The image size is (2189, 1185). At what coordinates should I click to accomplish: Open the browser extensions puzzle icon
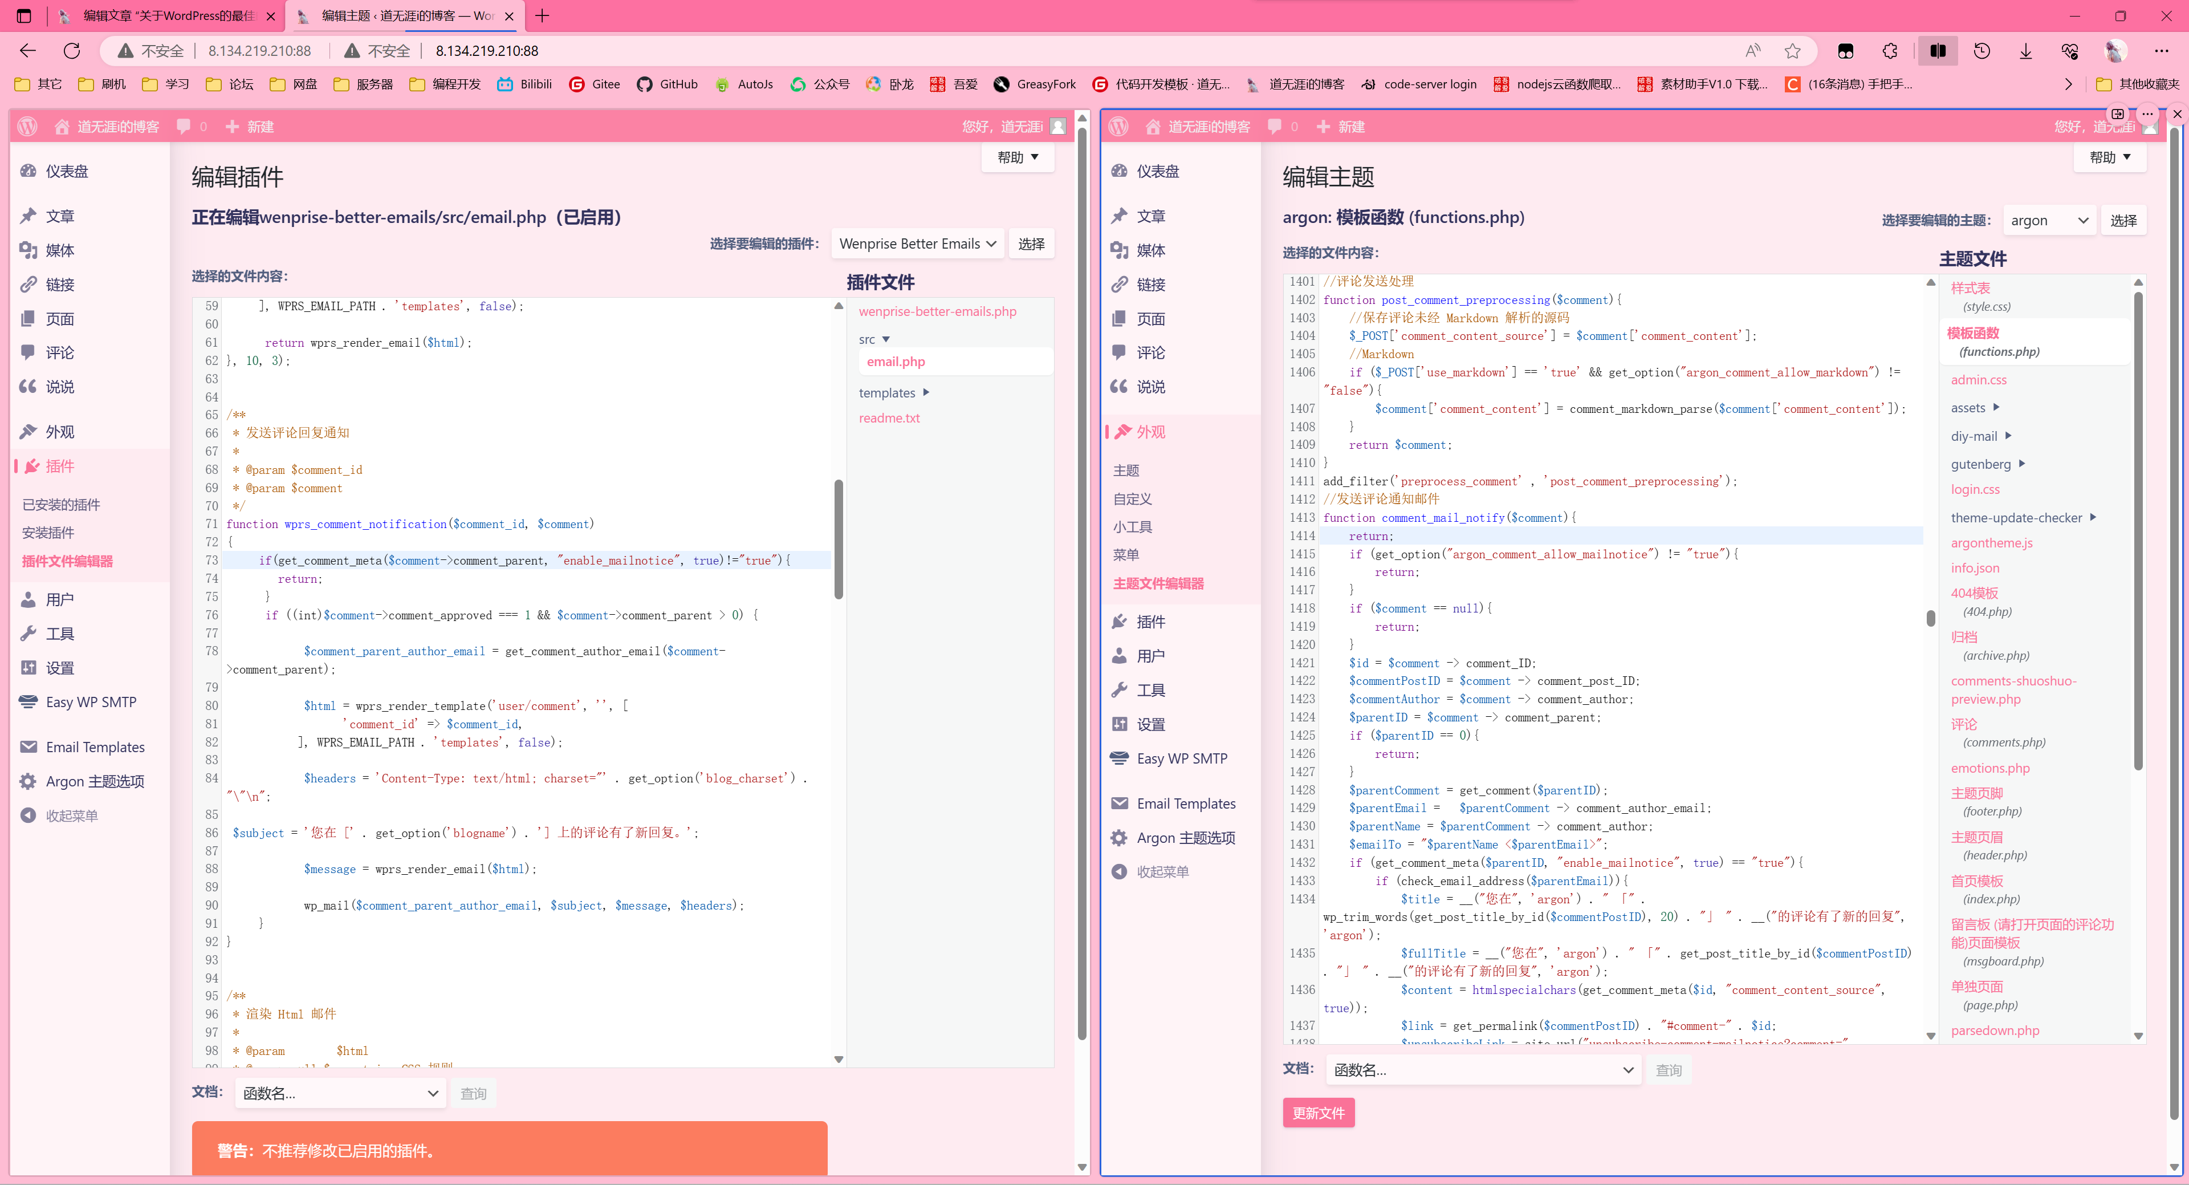(1890, 51)
